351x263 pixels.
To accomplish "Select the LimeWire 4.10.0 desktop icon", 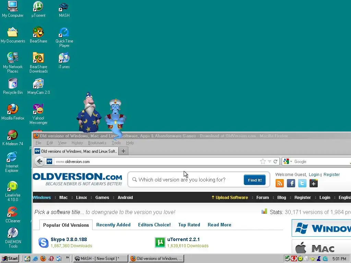I will pyautogui.click(x=13, y=191).
